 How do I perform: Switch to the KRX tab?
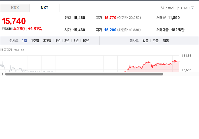click(x=15, y=8)
